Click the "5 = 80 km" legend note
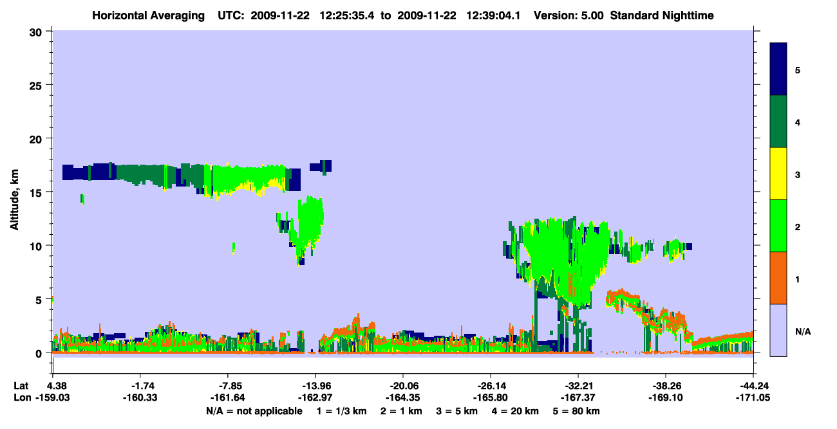 tap(578, 411)
